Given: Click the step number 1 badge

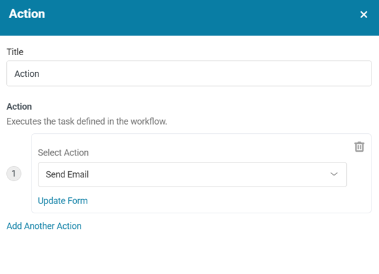Looking at the screenshot, I should pyautogui.click(x=14, y=174).
